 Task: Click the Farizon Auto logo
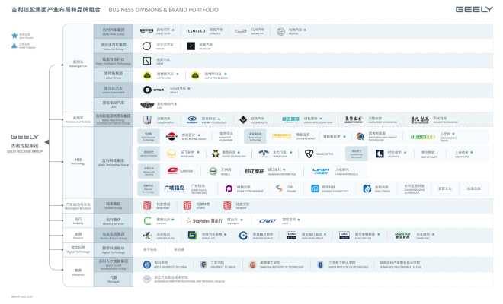click(x=147, y=119)
